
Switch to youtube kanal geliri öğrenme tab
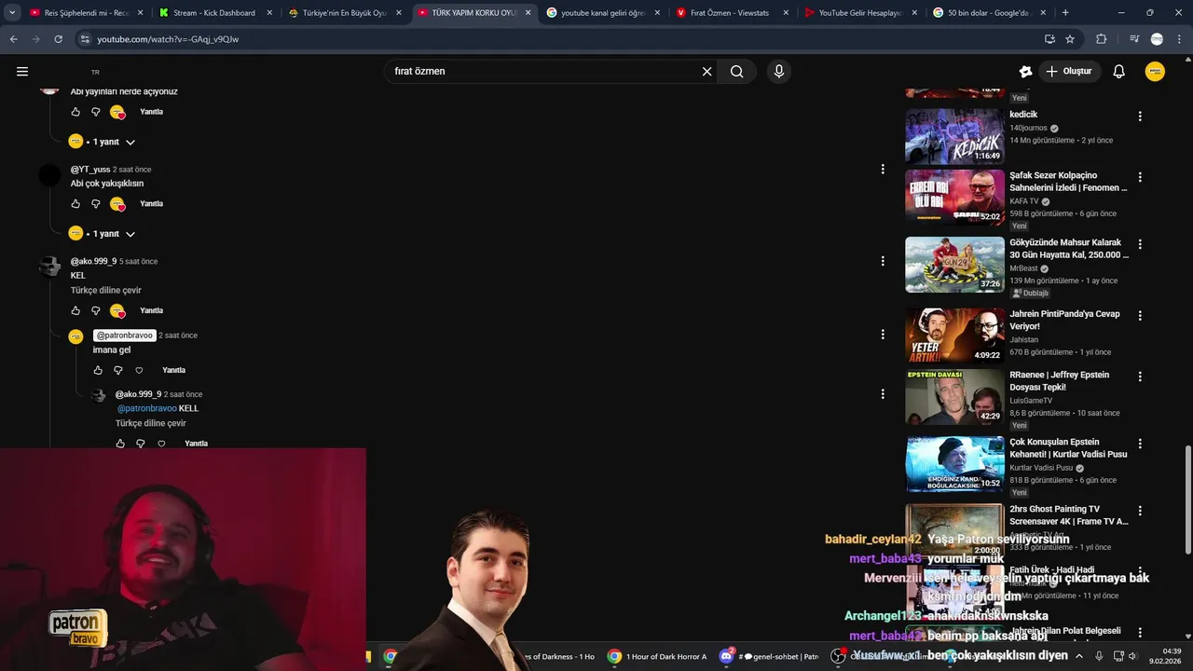(x=600, y=13)
